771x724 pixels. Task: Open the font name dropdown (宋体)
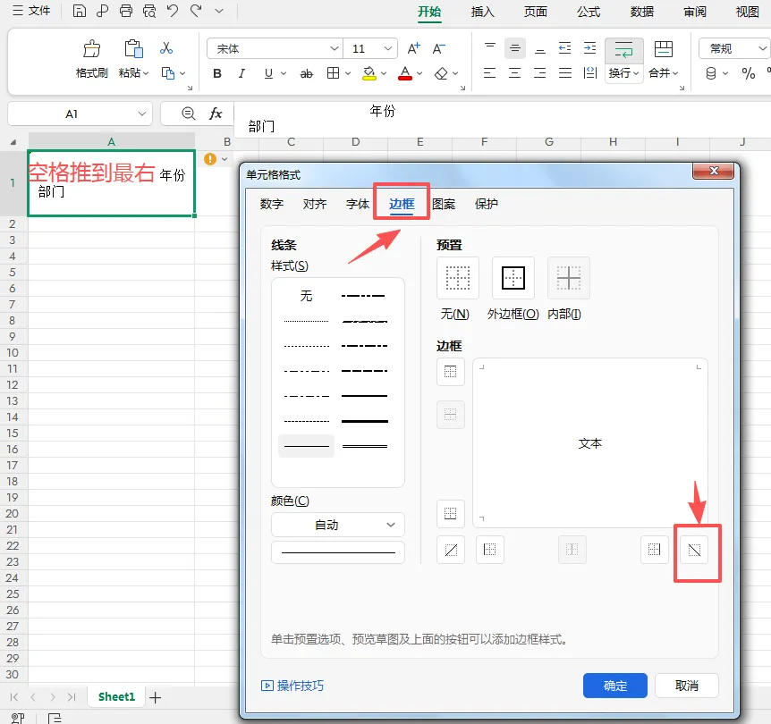(x=334, y=48)
